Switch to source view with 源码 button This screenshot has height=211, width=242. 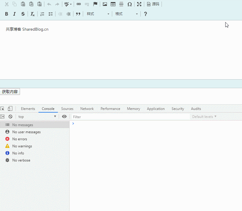pyautogui.click(x=153, y=4)
